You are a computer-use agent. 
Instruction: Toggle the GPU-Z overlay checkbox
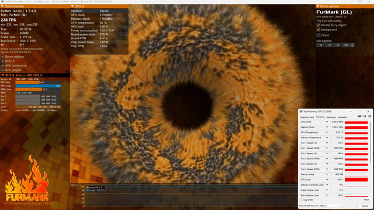click(x=3, y=61)
